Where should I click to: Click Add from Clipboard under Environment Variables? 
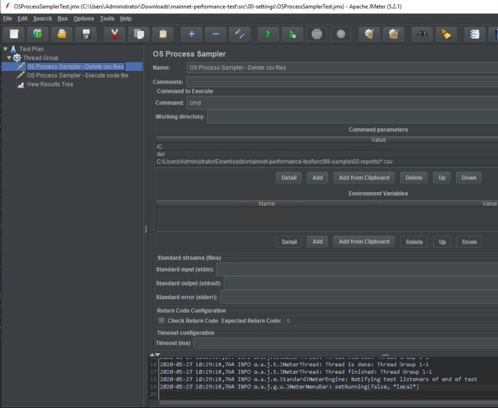click(364, 242)
